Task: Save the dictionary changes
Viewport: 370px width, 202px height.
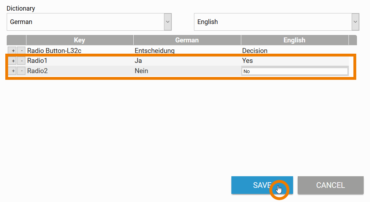Action: pos(262,185)
